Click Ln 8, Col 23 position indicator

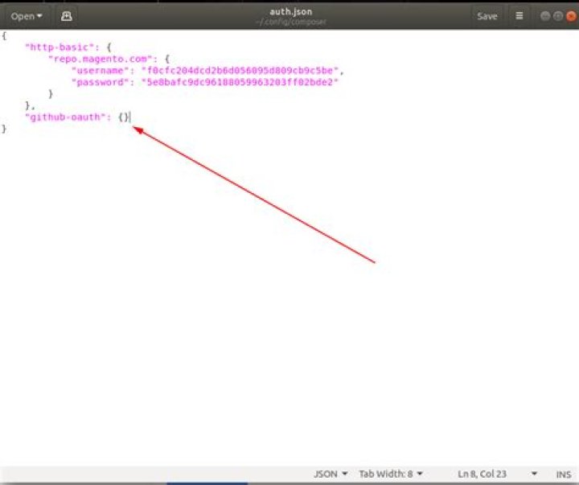coord(482,474)
